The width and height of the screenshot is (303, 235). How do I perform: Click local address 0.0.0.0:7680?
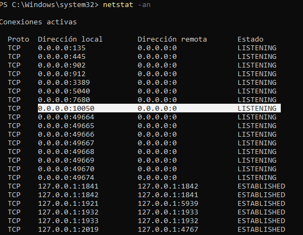point(64,100)
